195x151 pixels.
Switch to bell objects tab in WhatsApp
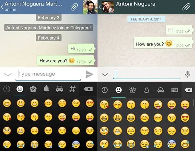click(x=147, y=90)
